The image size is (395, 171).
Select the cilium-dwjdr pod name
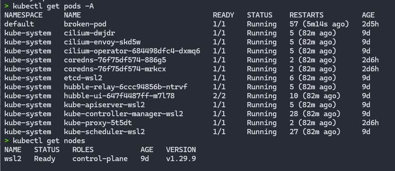click(x=89, y=33)
